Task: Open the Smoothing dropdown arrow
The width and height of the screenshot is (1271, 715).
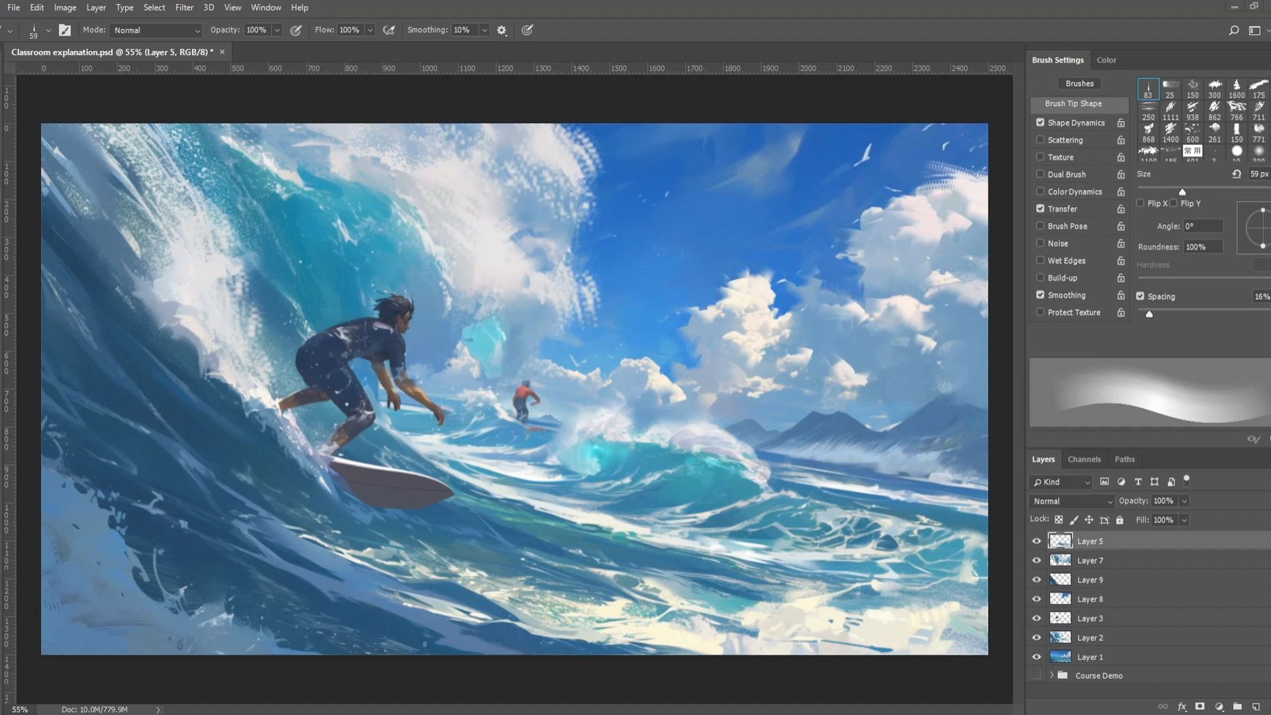Action: [x=485, y=30]
